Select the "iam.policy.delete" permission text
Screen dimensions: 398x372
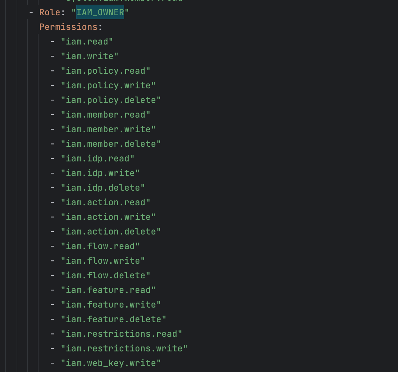(111, 100)
